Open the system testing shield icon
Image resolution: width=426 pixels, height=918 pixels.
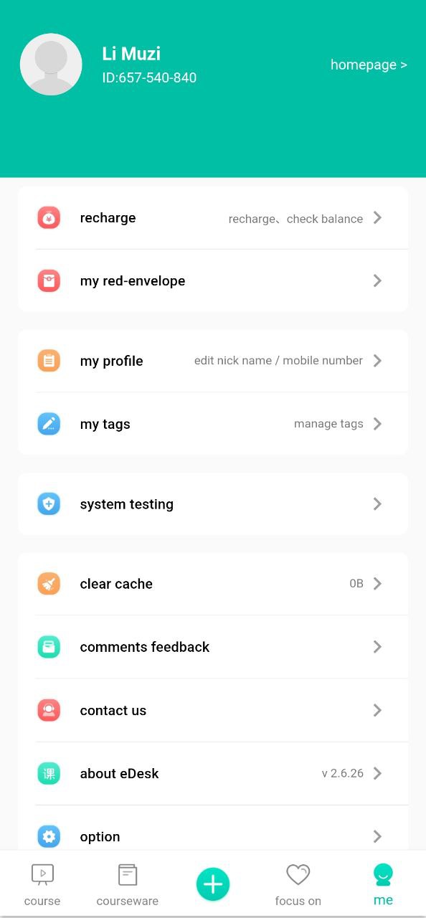pos(49,504)
